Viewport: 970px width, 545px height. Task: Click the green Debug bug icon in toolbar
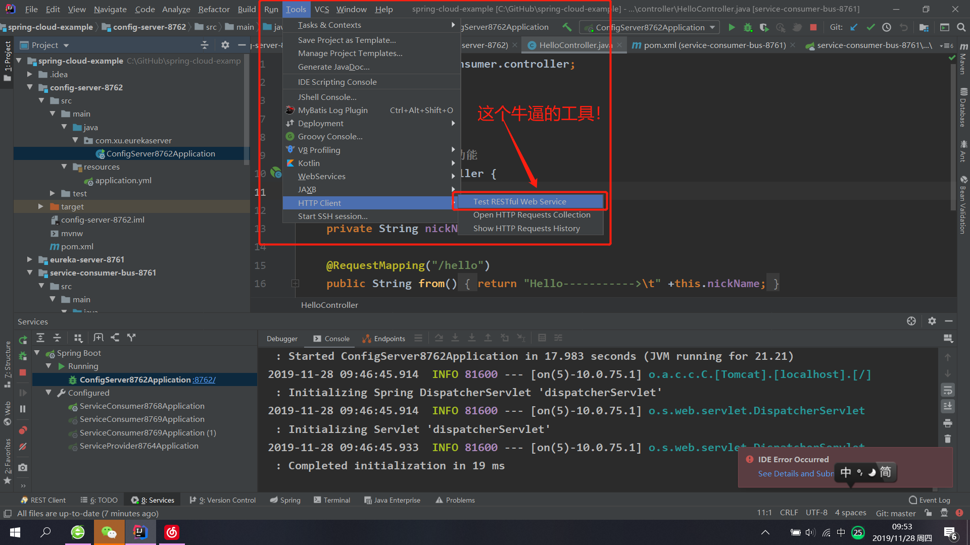[x=748, y=27]
